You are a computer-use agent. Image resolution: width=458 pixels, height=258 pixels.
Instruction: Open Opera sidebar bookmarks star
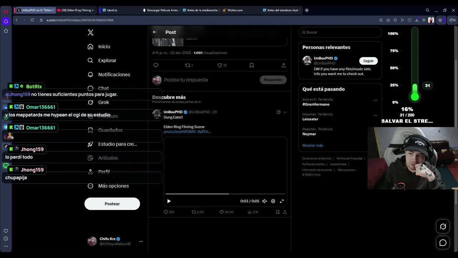coord(6,31)
